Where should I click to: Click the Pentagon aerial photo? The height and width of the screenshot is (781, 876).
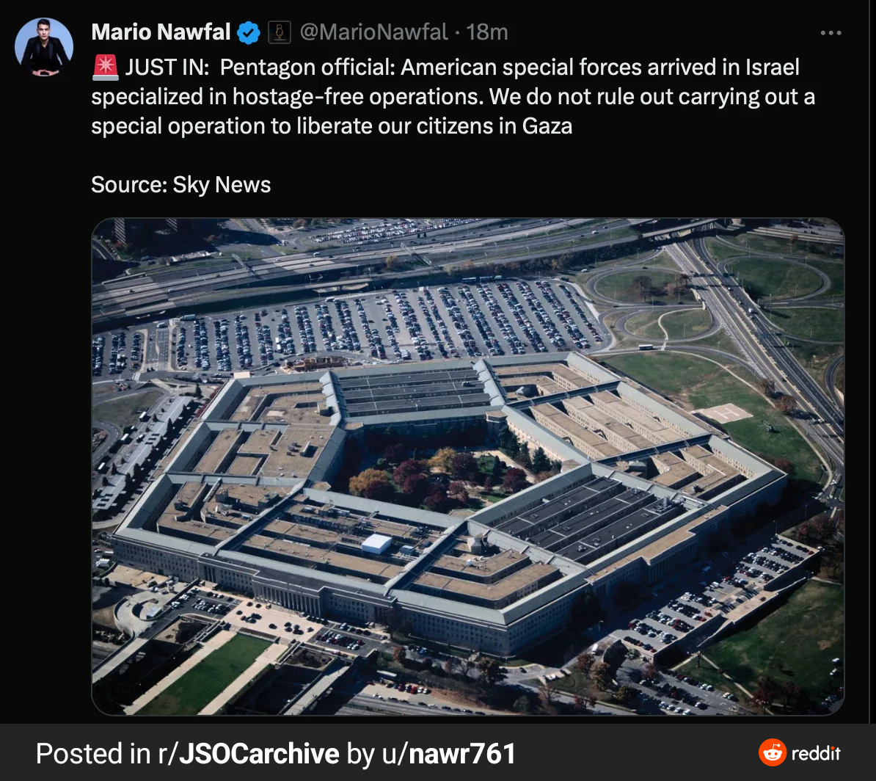[x=467, y=466]
